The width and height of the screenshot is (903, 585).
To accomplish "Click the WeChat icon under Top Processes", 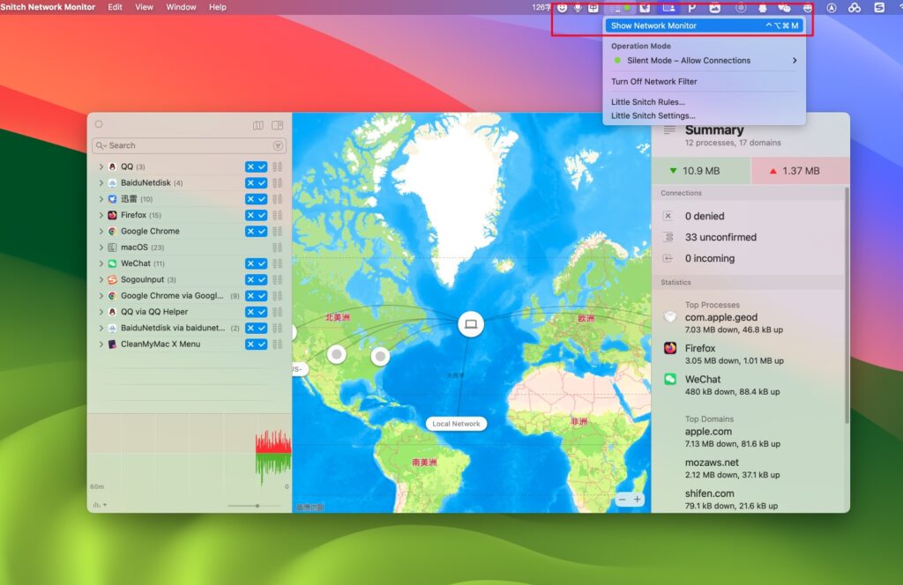I will [x=670, y=380].
